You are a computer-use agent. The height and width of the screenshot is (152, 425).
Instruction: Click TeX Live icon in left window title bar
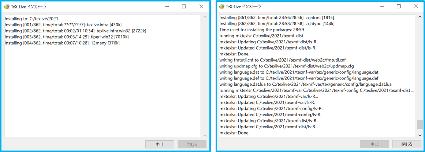(x=6, y=7)
